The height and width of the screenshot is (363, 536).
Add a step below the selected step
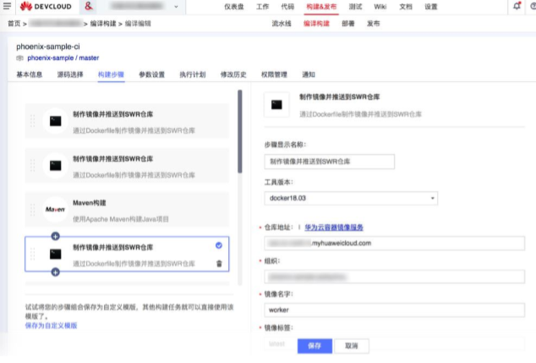pos(56,272)
